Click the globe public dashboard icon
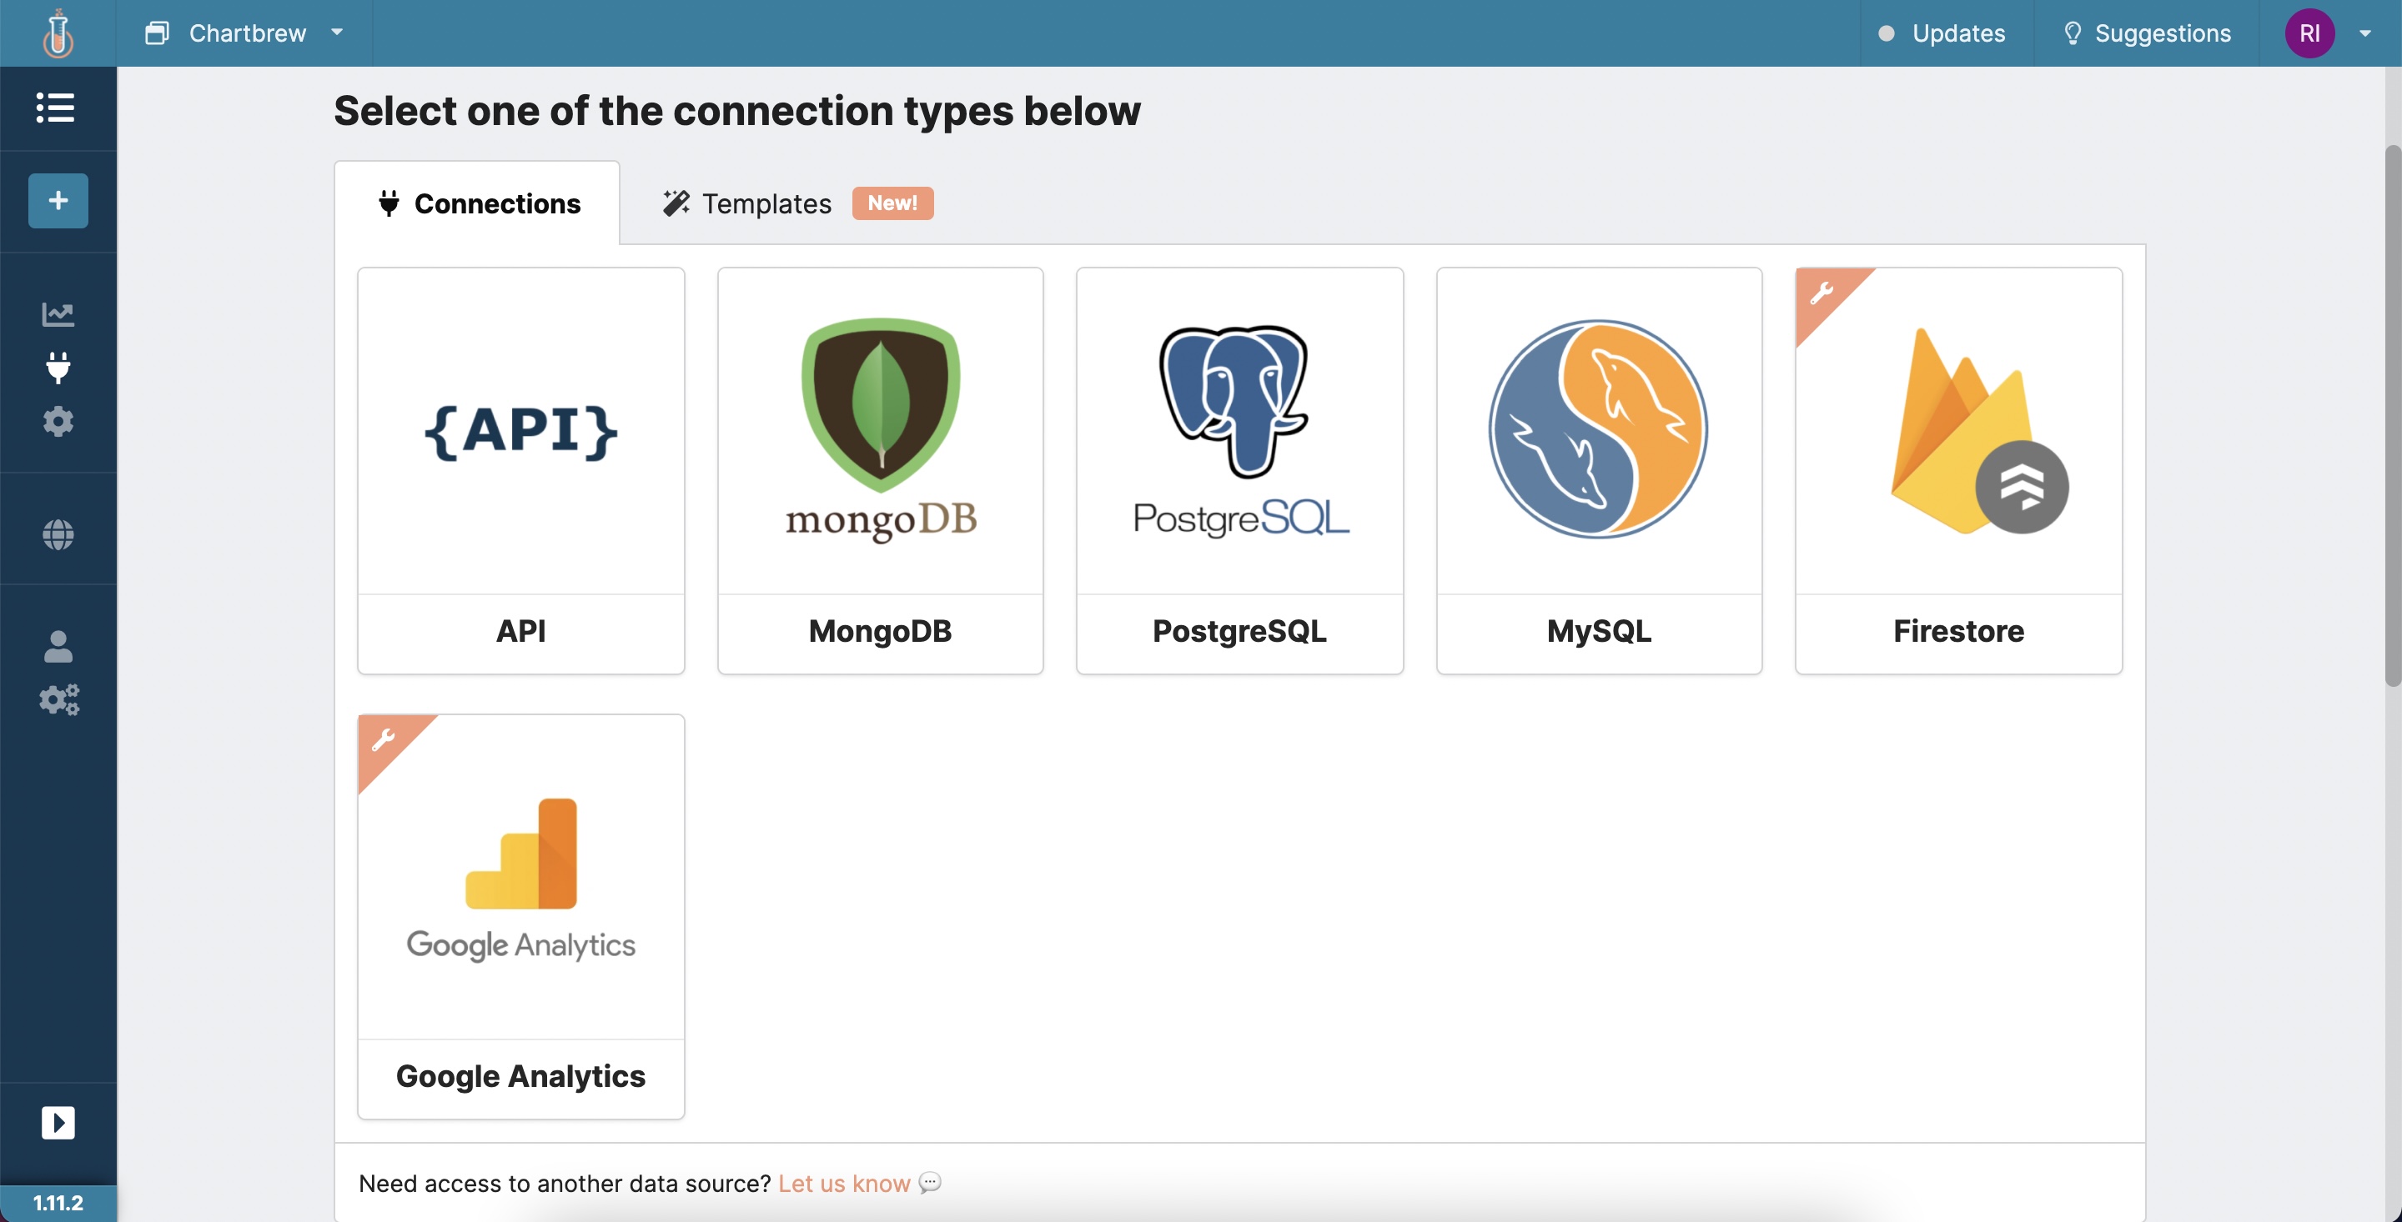2402x1222 pixels. tap(58, 534)
